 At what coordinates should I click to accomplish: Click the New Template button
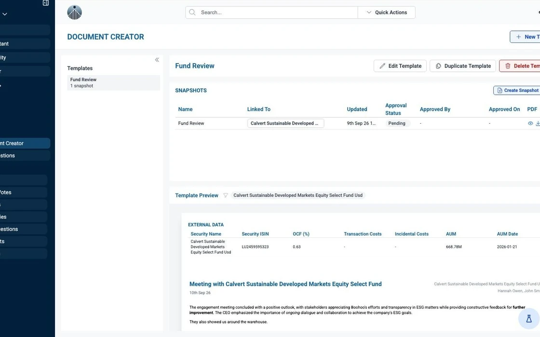pos(525,37)
